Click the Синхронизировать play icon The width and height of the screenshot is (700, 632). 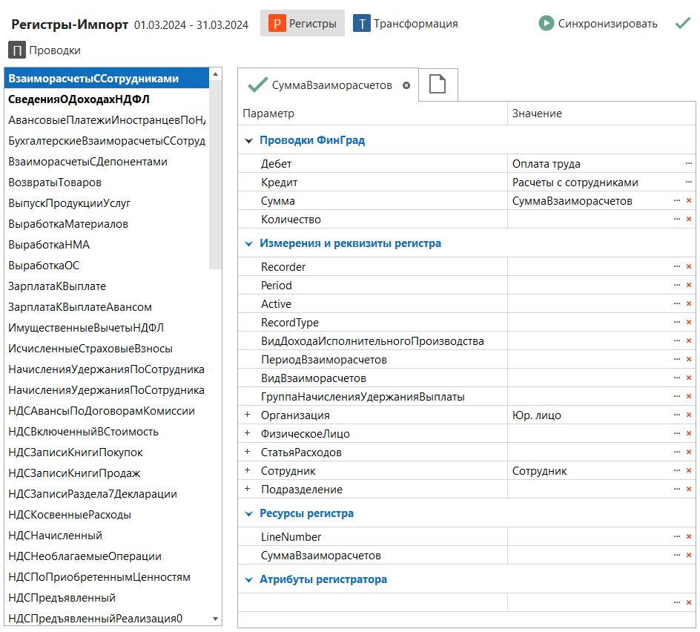547,23
